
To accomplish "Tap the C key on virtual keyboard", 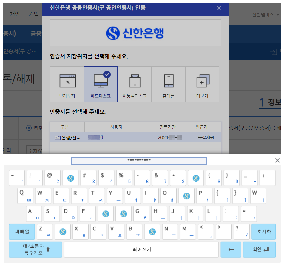I will click(x=98, y=232).
